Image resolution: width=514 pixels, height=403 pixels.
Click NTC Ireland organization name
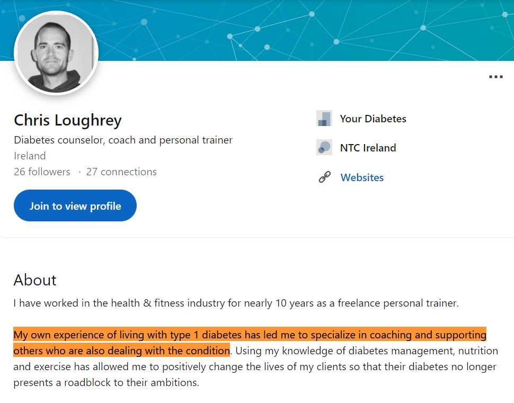click(368, 148)
